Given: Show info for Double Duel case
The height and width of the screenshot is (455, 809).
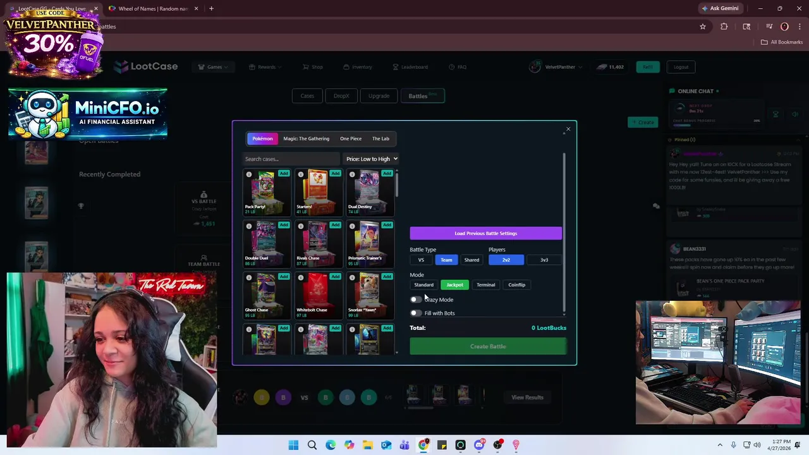Looking at the screenshot, I should pos(249,226).
